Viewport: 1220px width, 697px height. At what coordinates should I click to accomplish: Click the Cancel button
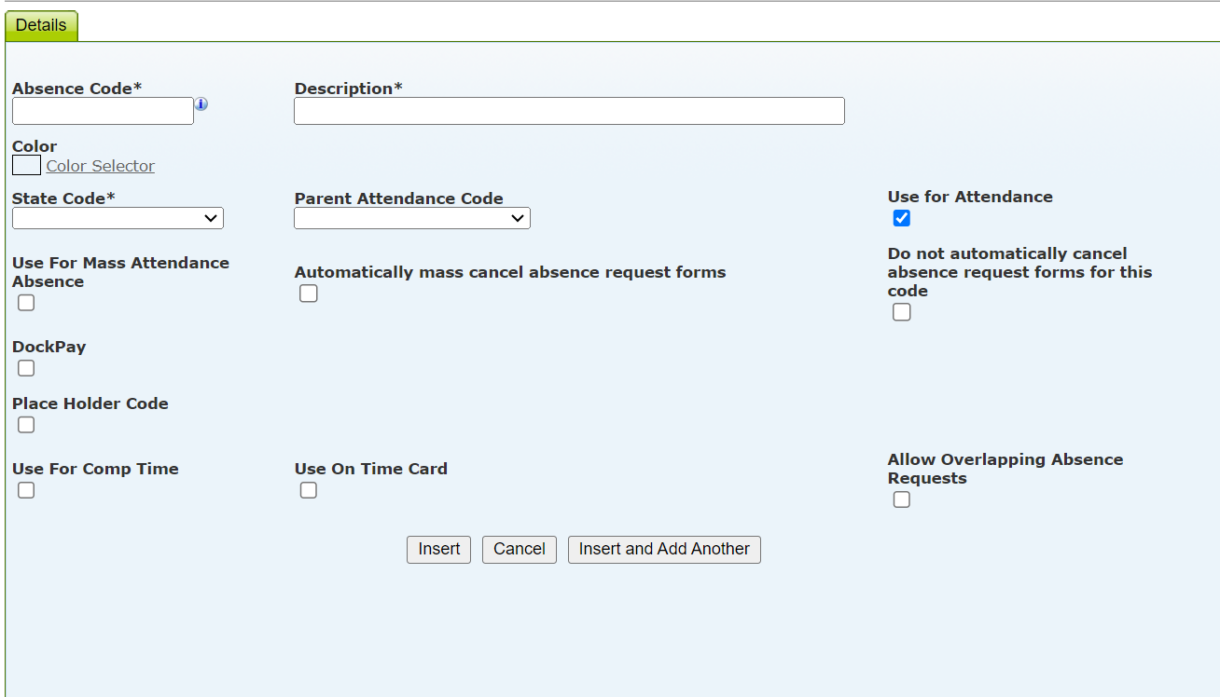point(520,549)
